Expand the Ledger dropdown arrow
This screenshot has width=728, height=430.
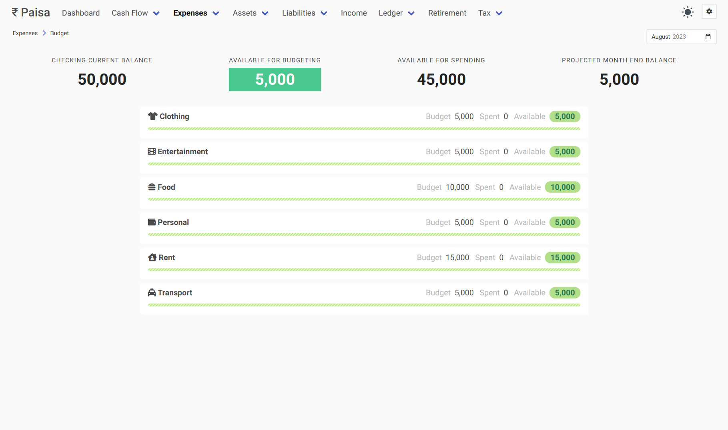click(x=411, y=13)
